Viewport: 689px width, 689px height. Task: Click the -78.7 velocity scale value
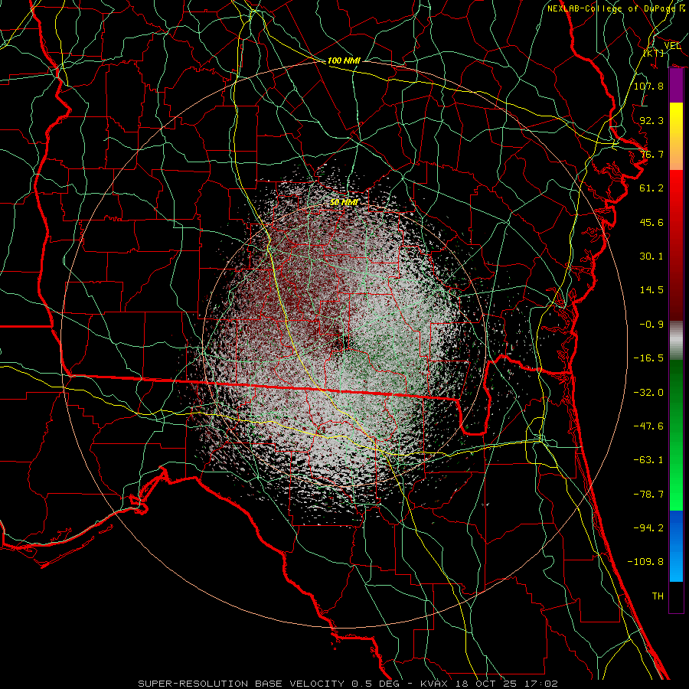(648, 495)
